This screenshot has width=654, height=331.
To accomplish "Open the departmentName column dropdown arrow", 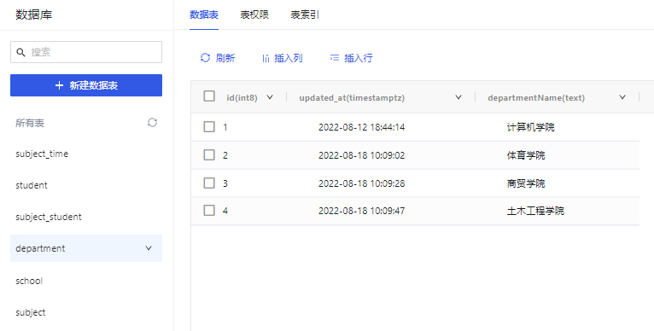I will (622, 97).
